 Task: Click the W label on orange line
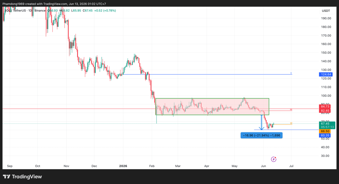click(291, 123)
